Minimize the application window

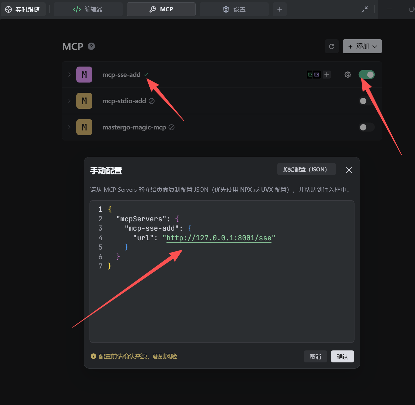[389, 9]
